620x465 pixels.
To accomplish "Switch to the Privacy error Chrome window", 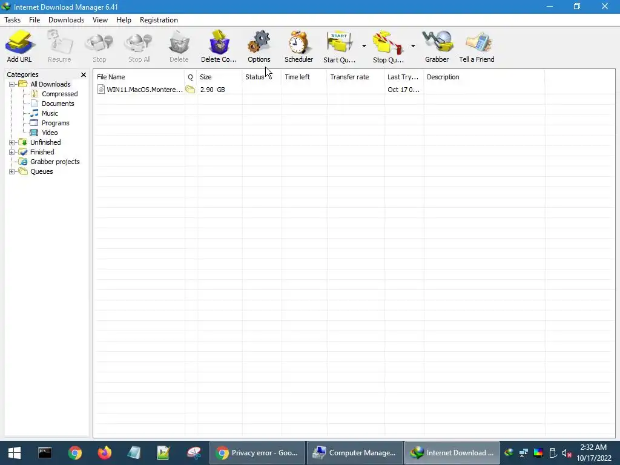I will coord(257,453).
